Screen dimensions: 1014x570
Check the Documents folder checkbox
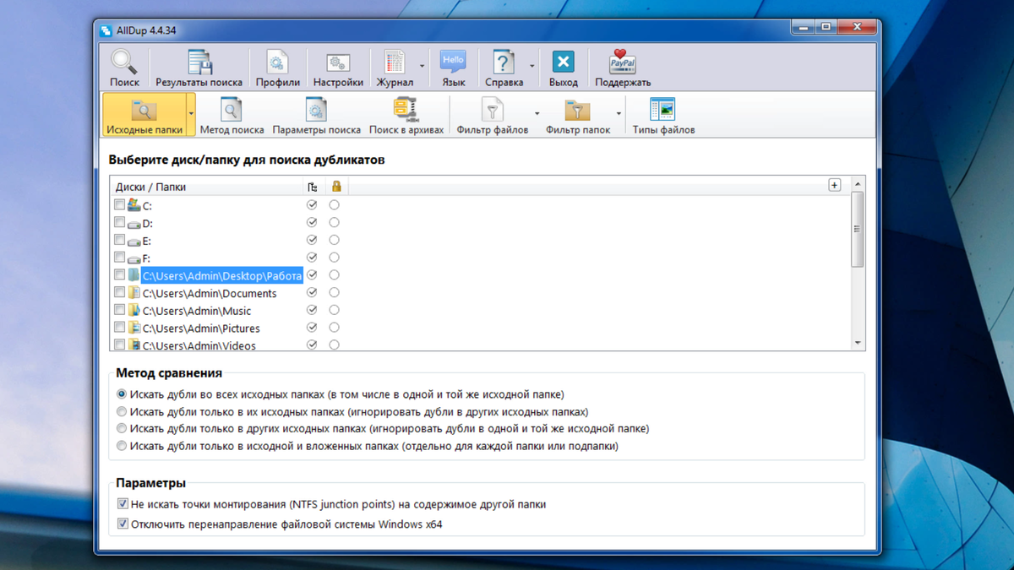[119, 292]
